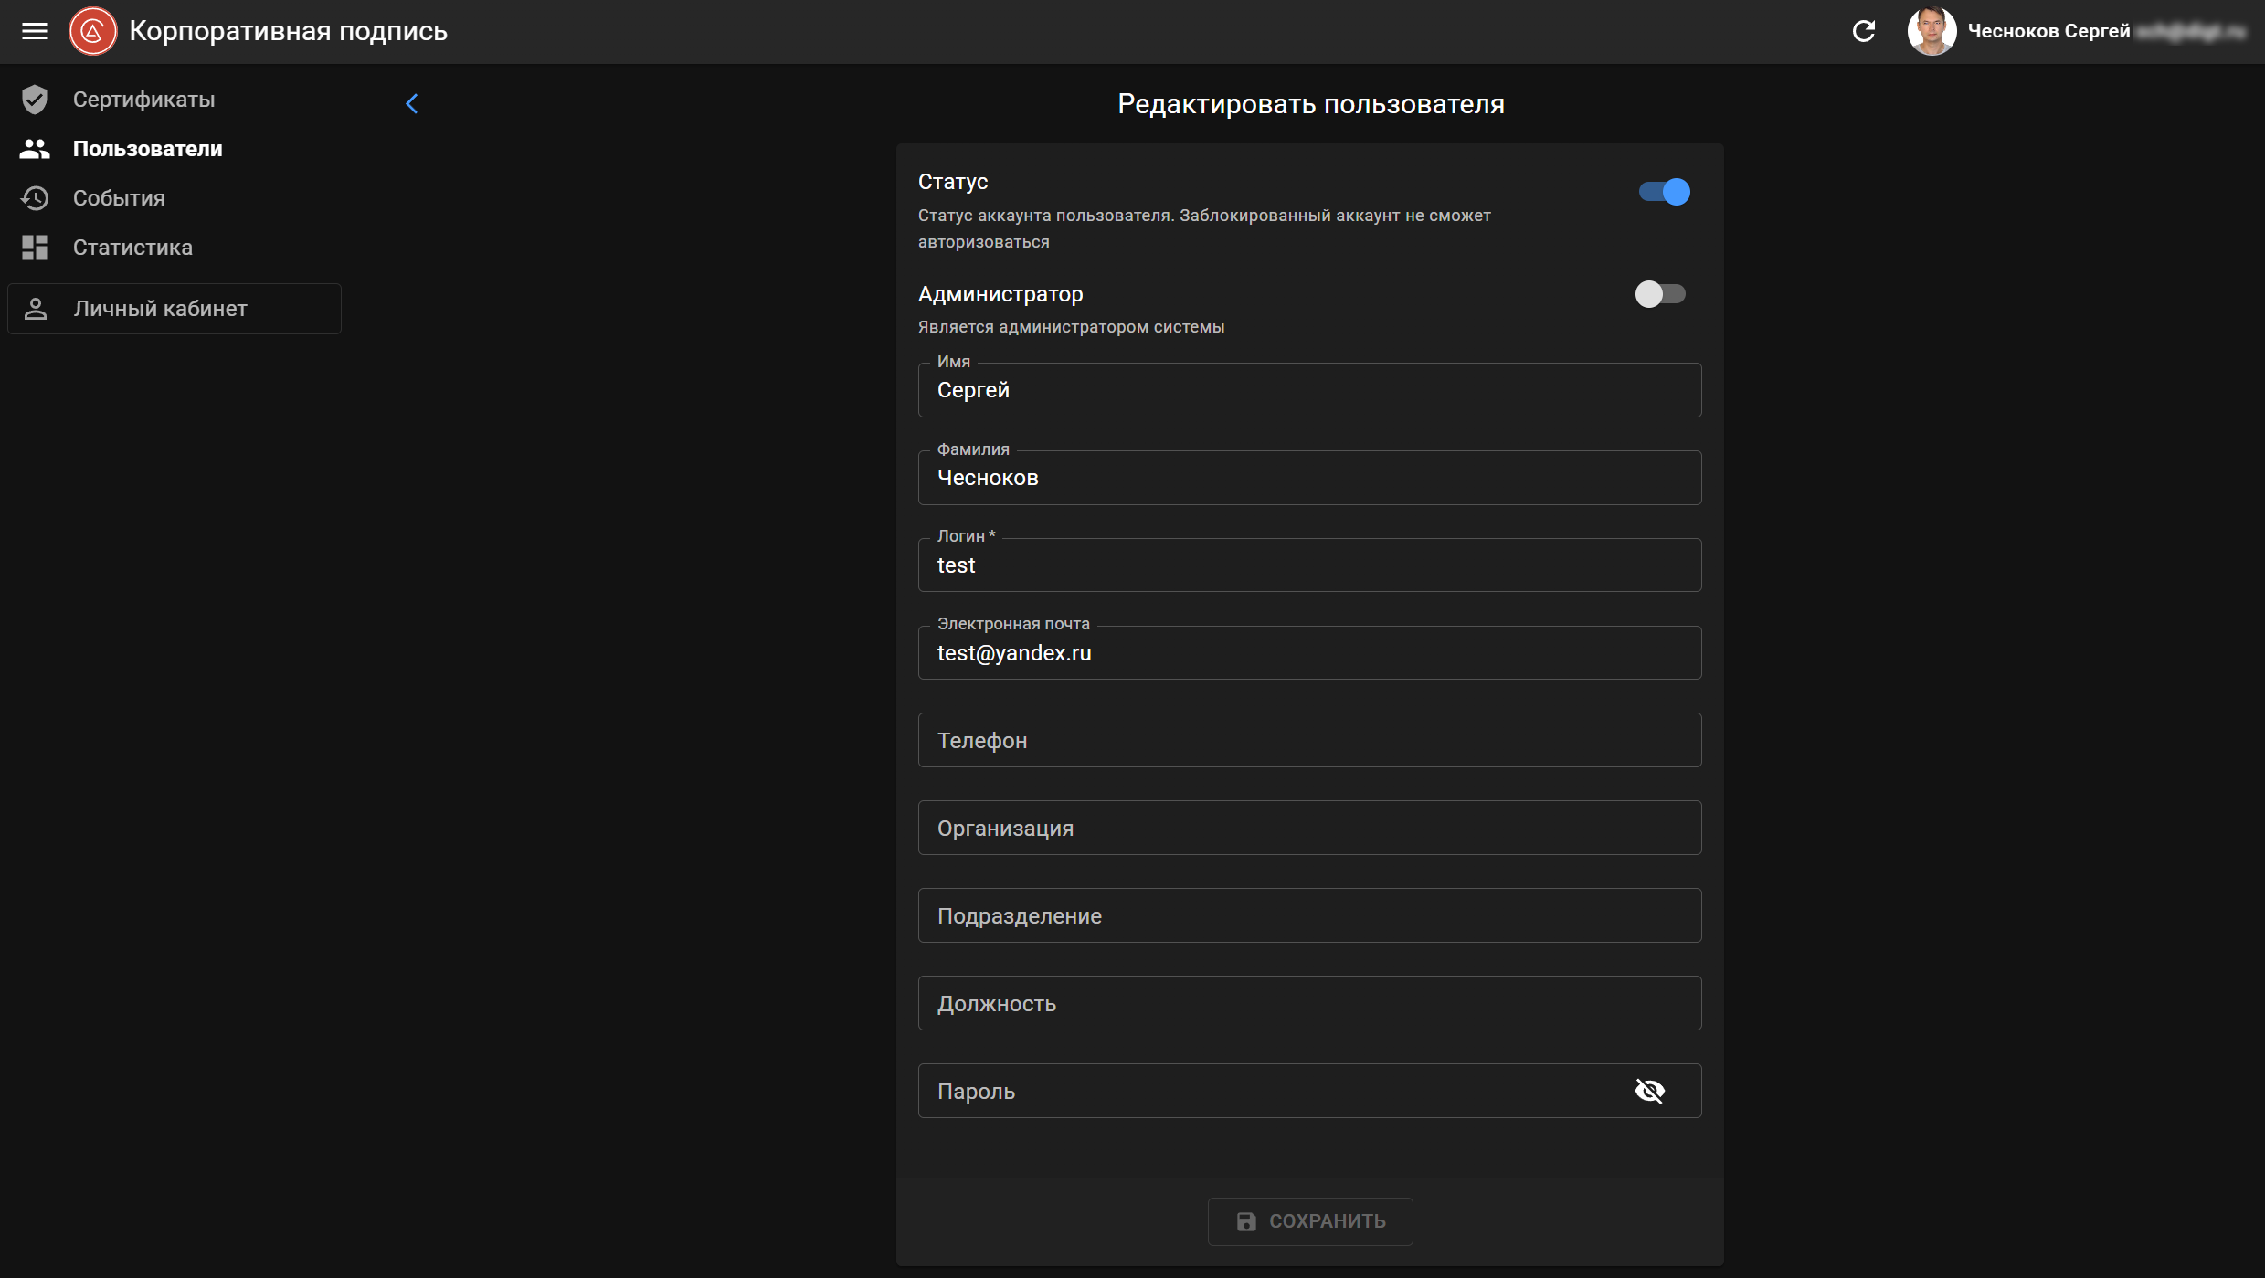This screenshot has height=1278, width=2265.
Task: Focus the Телефон field
Action: click(x=1310, y=740)
